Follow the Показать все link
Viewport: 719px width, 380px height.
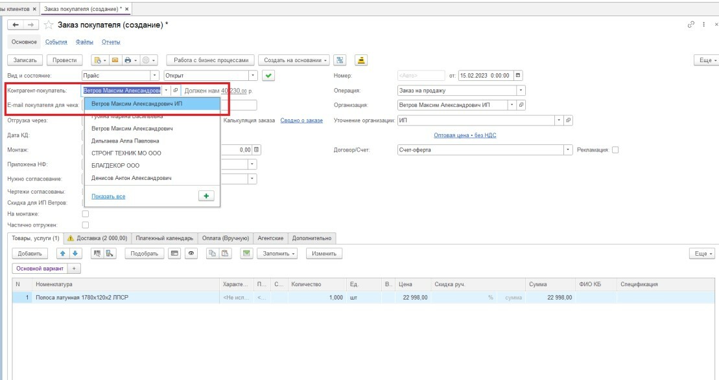108,196
